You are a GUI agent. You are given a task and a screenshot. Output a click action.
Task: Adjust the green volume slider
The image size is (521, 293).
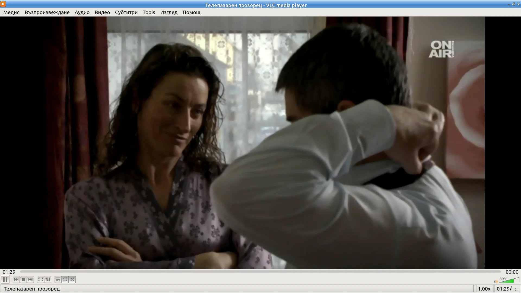[x=509, y=281]
